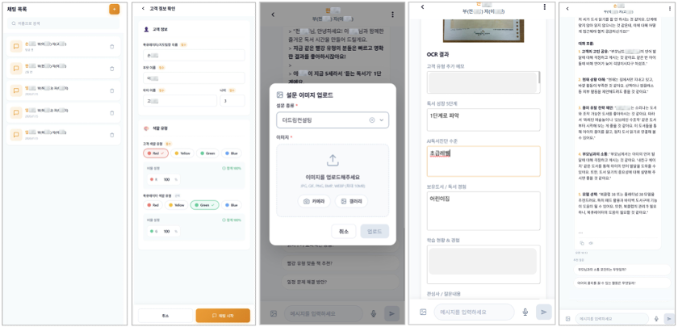Click the orange 채팅 시작 button

(223, 316)
